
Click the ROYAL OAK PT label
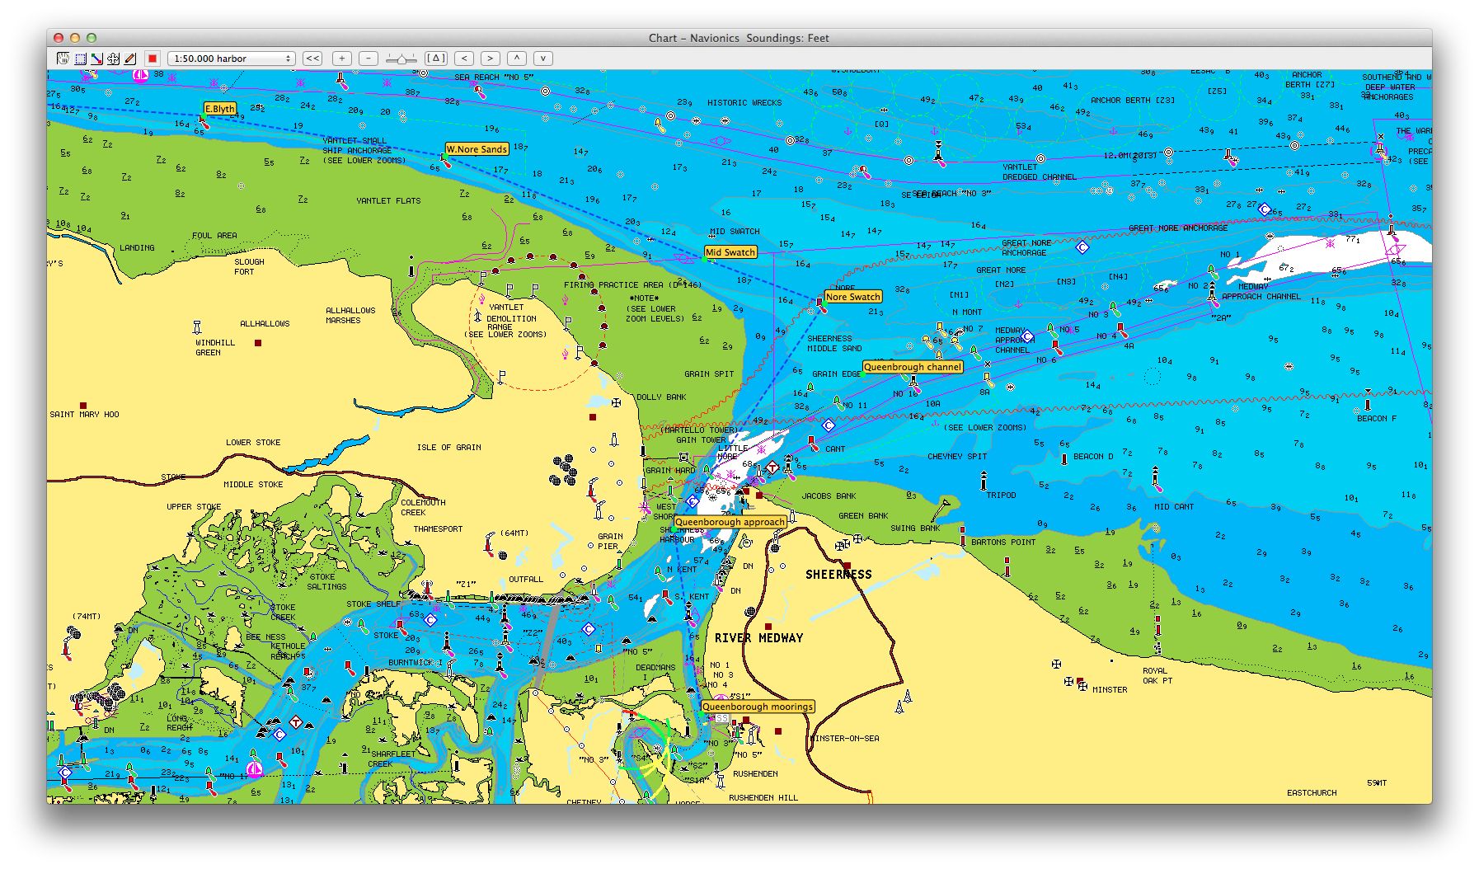[x=1157, y=676]
